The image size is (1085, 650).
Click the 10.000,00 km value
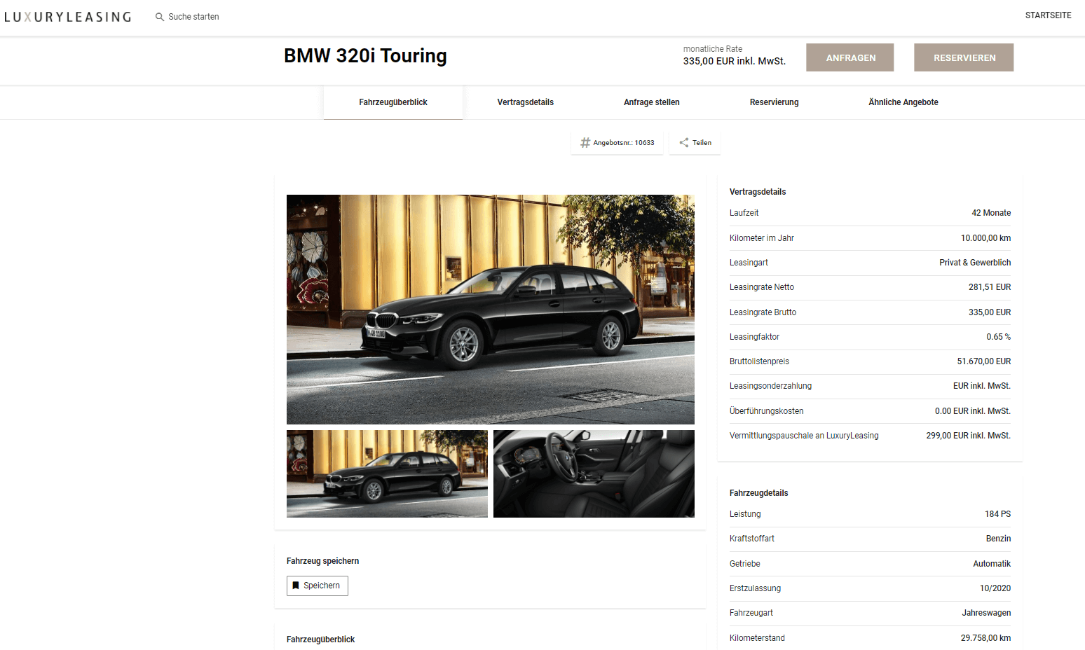(985, 238)
